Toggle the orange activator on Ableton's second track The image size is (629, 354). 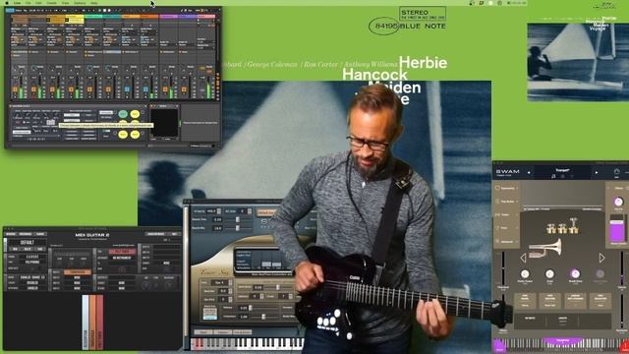[33, 89]
